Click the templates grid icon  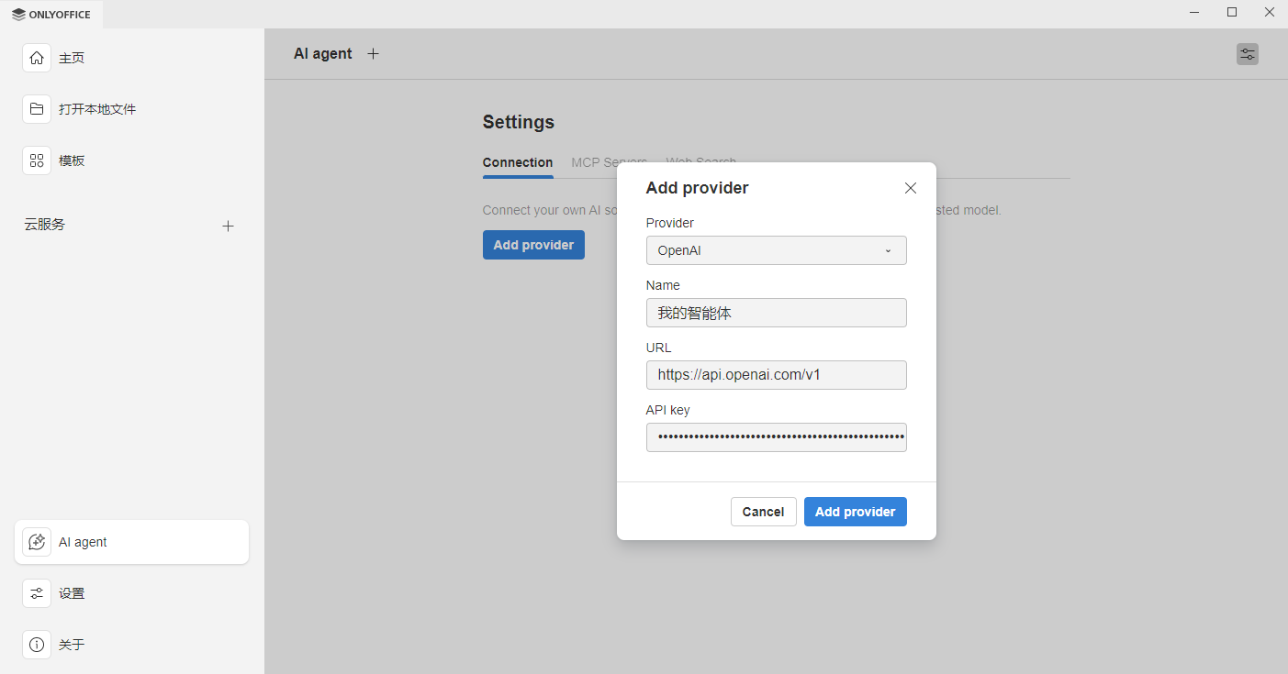(x=37, y=160)
